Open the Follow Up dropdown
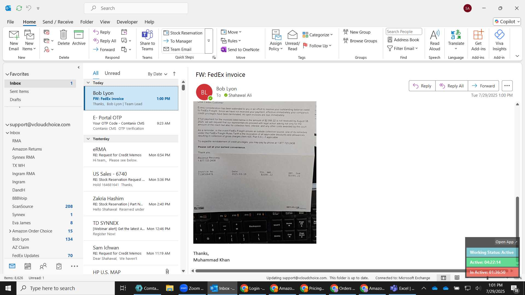Viewport: 525px width, 295px height. click(317, 46)
